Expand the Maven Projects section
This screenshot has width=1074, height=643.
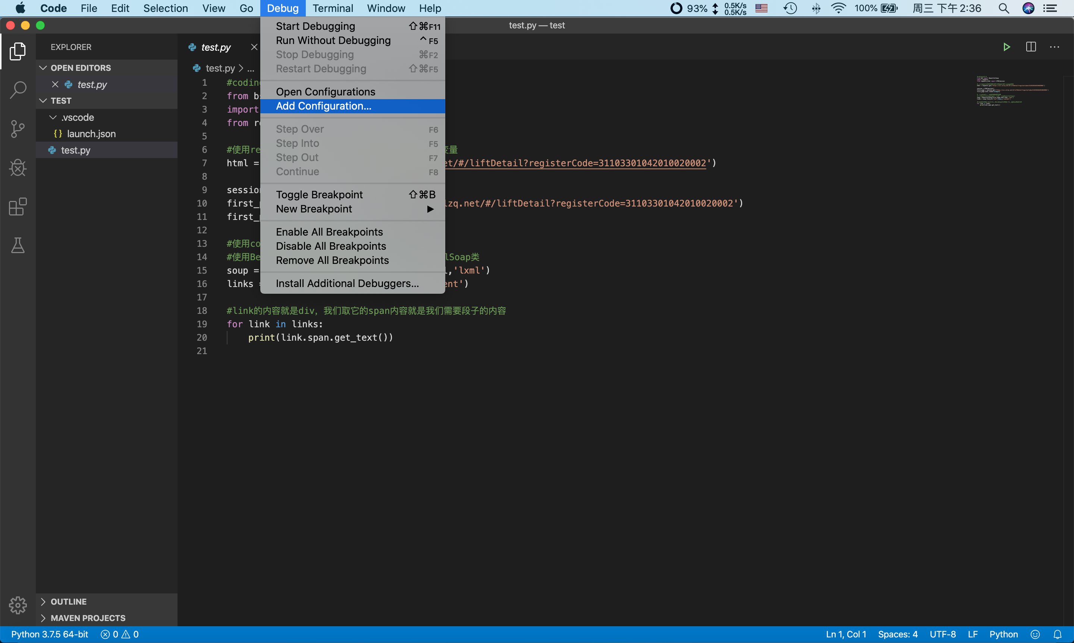[107, 618]
